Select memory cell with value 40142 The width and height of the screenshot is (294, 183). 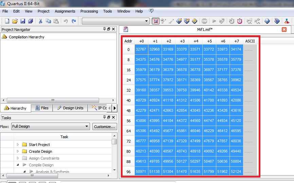(209, 90)
